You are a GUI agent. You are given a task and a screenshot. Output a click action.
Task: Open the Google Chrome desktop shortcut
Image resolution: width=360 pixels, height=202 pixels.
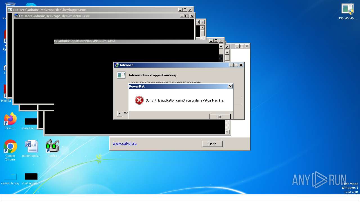tap(10, 150)
